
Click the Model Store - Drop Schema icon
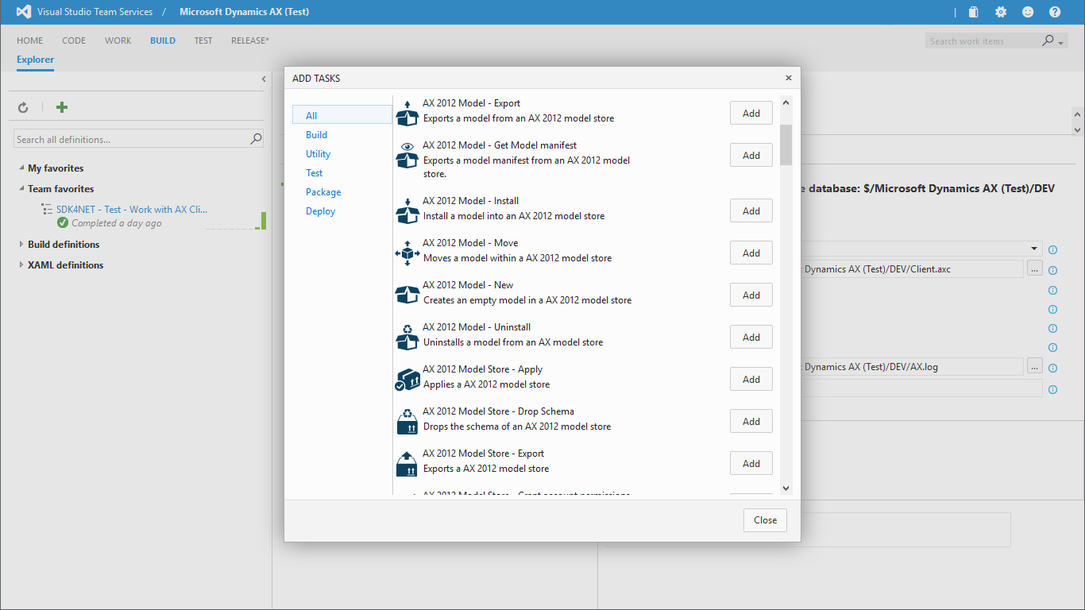pyautogui.click(x=407, y=421)
